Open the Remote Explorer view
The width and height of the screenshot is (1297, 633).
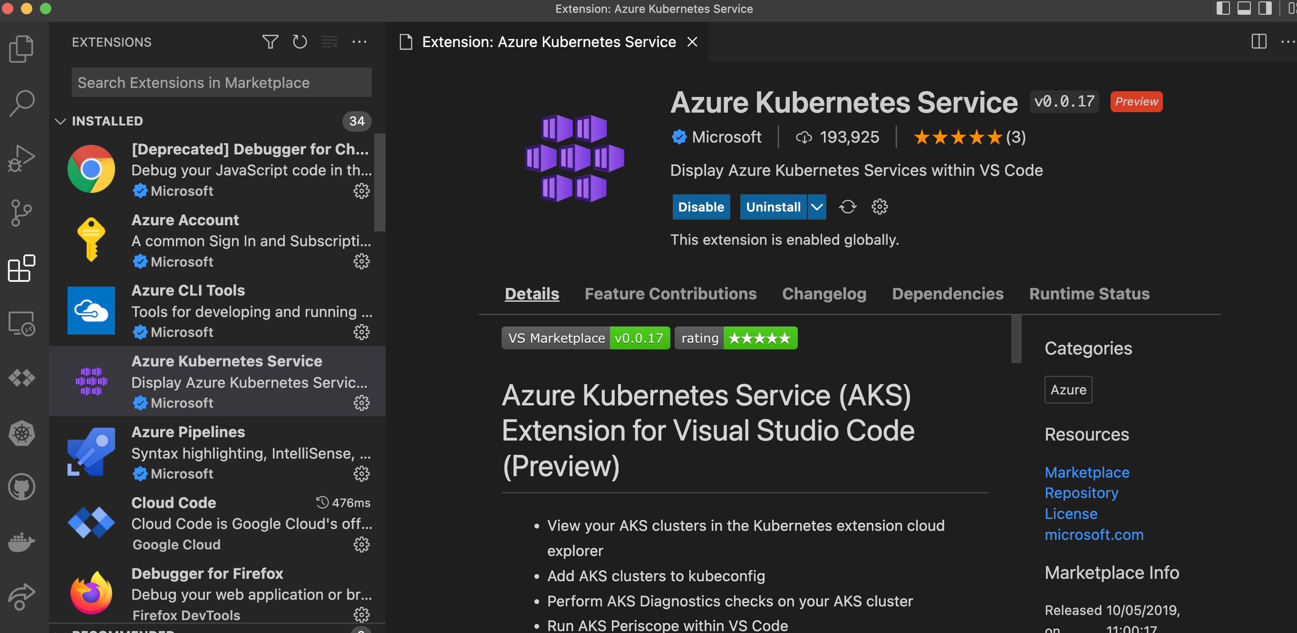(x=21, y=325)
